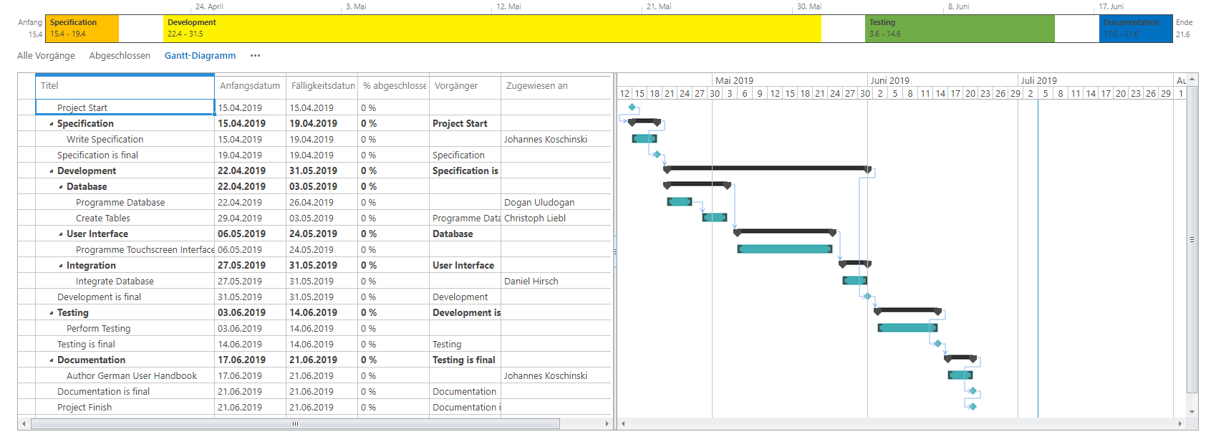Viewport: 1206px width, 437px height.
Task: Click the Project Start milestone diamond
Action: click(x=632, y=107)
